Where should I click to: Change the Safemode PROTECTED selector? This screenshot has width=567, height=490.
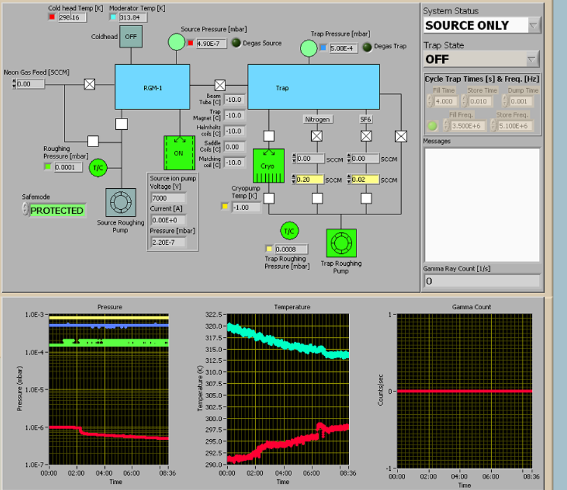click(x=56, y=211)
